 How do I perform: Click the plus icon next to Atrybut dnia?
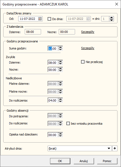[x=115, y=149]
